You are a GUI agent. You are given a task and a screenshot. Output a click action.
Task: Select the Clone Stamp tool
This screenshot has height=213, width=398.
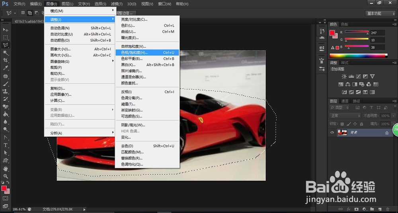tap(5, 91)
